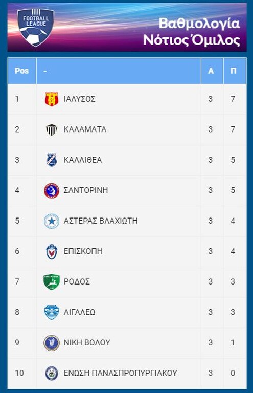Viewport: 253px width, 393px height.
Task: Click the Α column header
Action: click(211, 71)
